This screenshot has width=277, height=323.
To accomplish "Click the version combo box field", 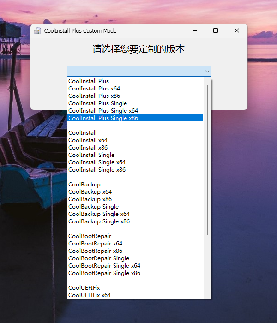I will click(x=135, y=71).
